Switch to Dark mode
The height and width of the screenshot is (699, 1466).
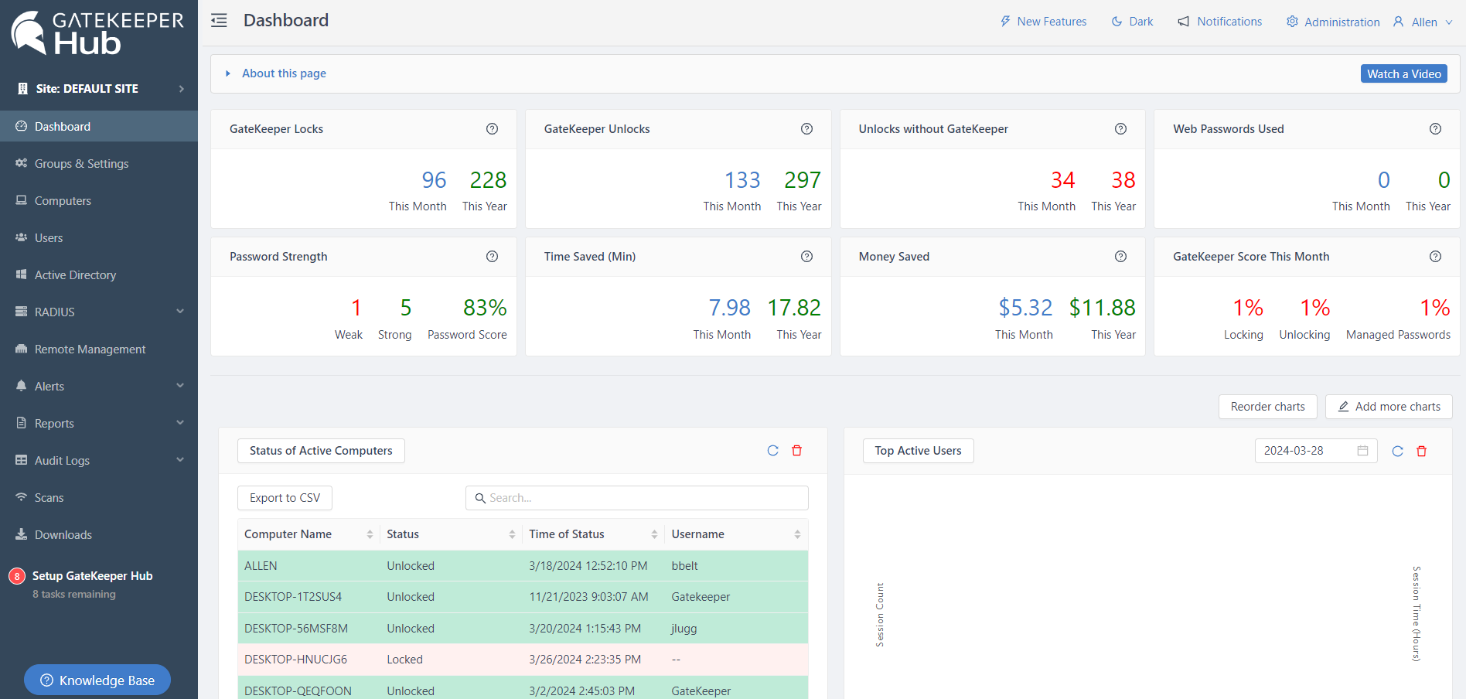tap(1132, 22)
